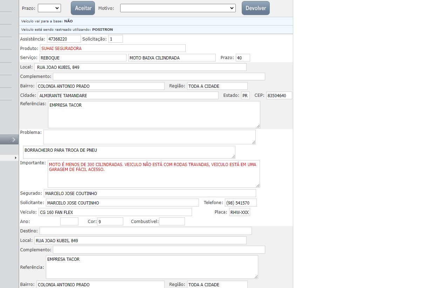
Task: Select the Importante red text area
Action: click(x=153, y=174)
